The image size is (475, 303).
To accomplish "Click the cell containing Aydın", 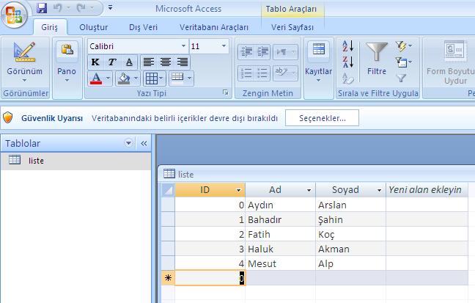I will [x=280, y=205].
